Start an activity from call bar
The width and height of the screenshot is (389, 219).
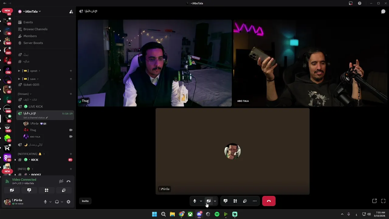(x=235, y=201)
